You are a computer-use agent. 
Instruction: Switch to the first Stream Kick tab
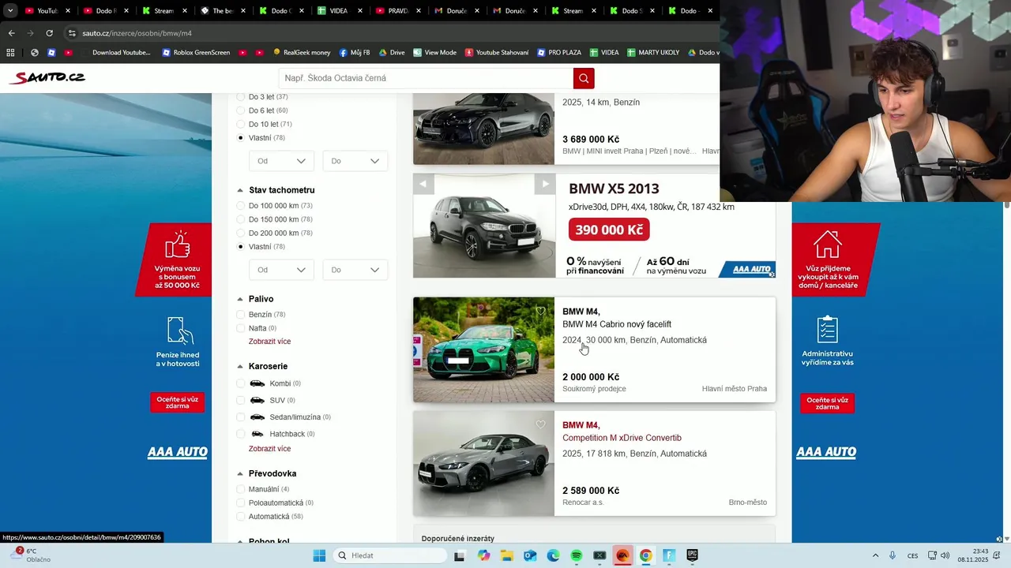click(163, 11)
